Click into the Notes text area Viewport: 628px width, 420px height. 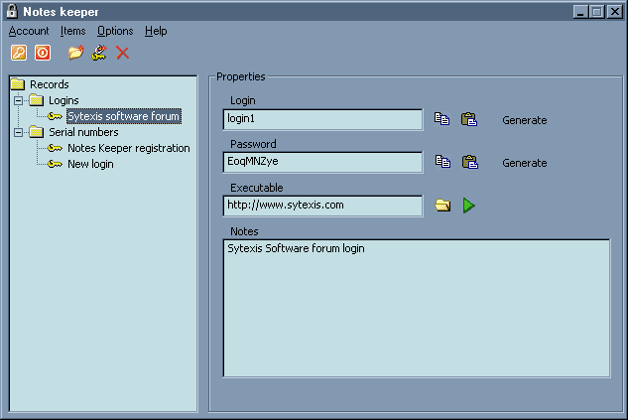pos(417,308)
